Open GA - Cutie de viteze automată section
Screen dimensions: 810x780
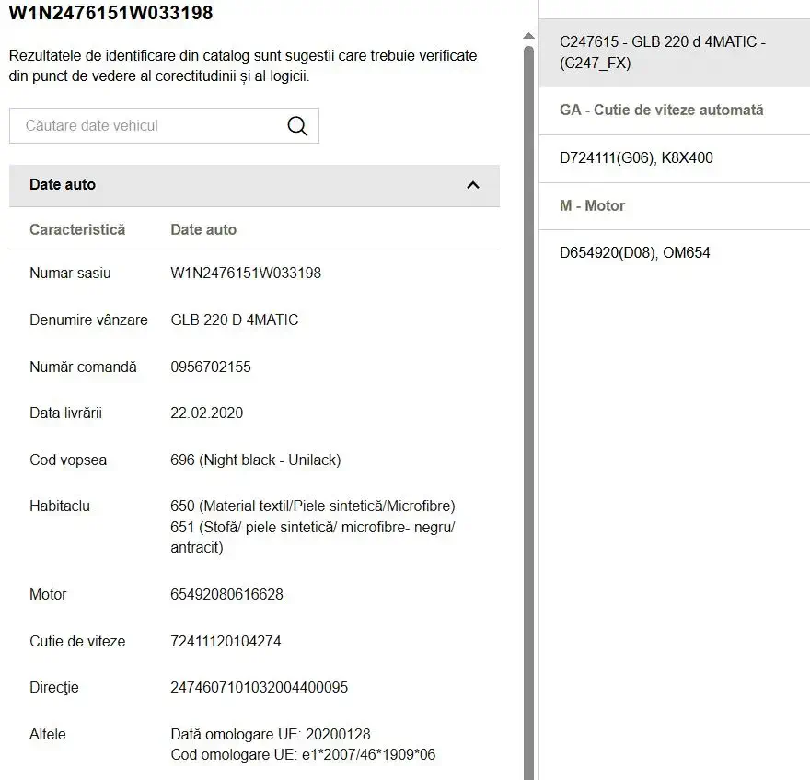coord(674,111)
